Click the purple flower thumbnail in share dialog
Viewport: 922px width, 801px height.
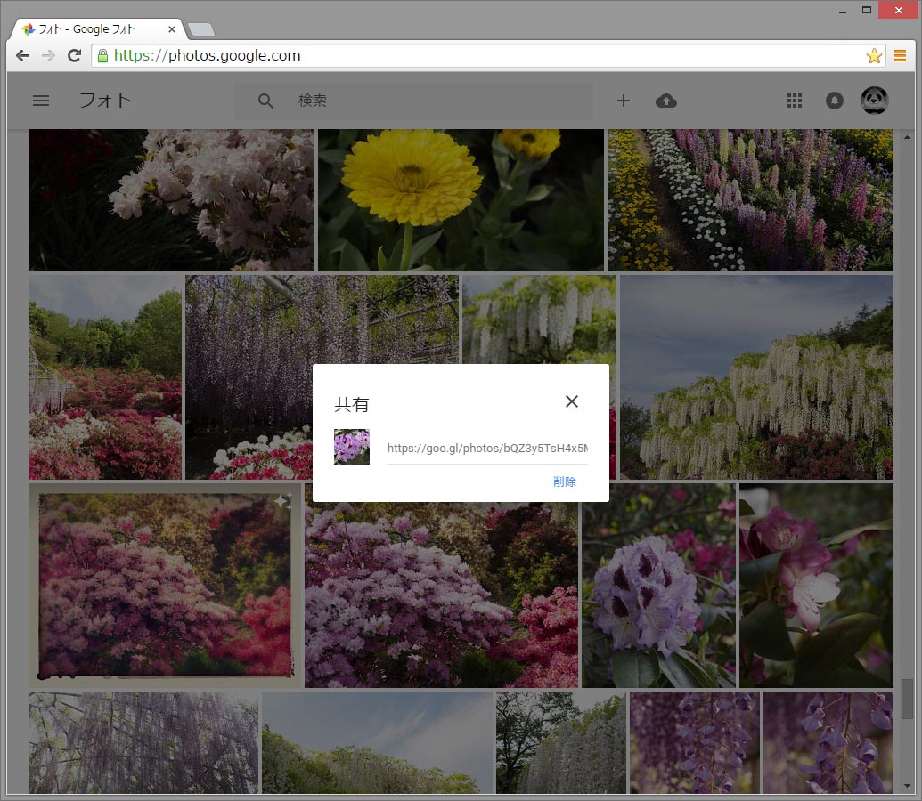pos(352,447)
